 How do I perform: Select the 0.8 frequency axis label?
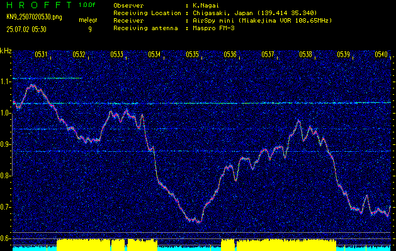pos(5,176)
